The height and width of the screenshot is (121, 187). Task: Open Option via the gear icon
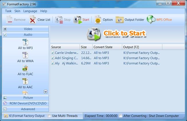tap(98, 20)
